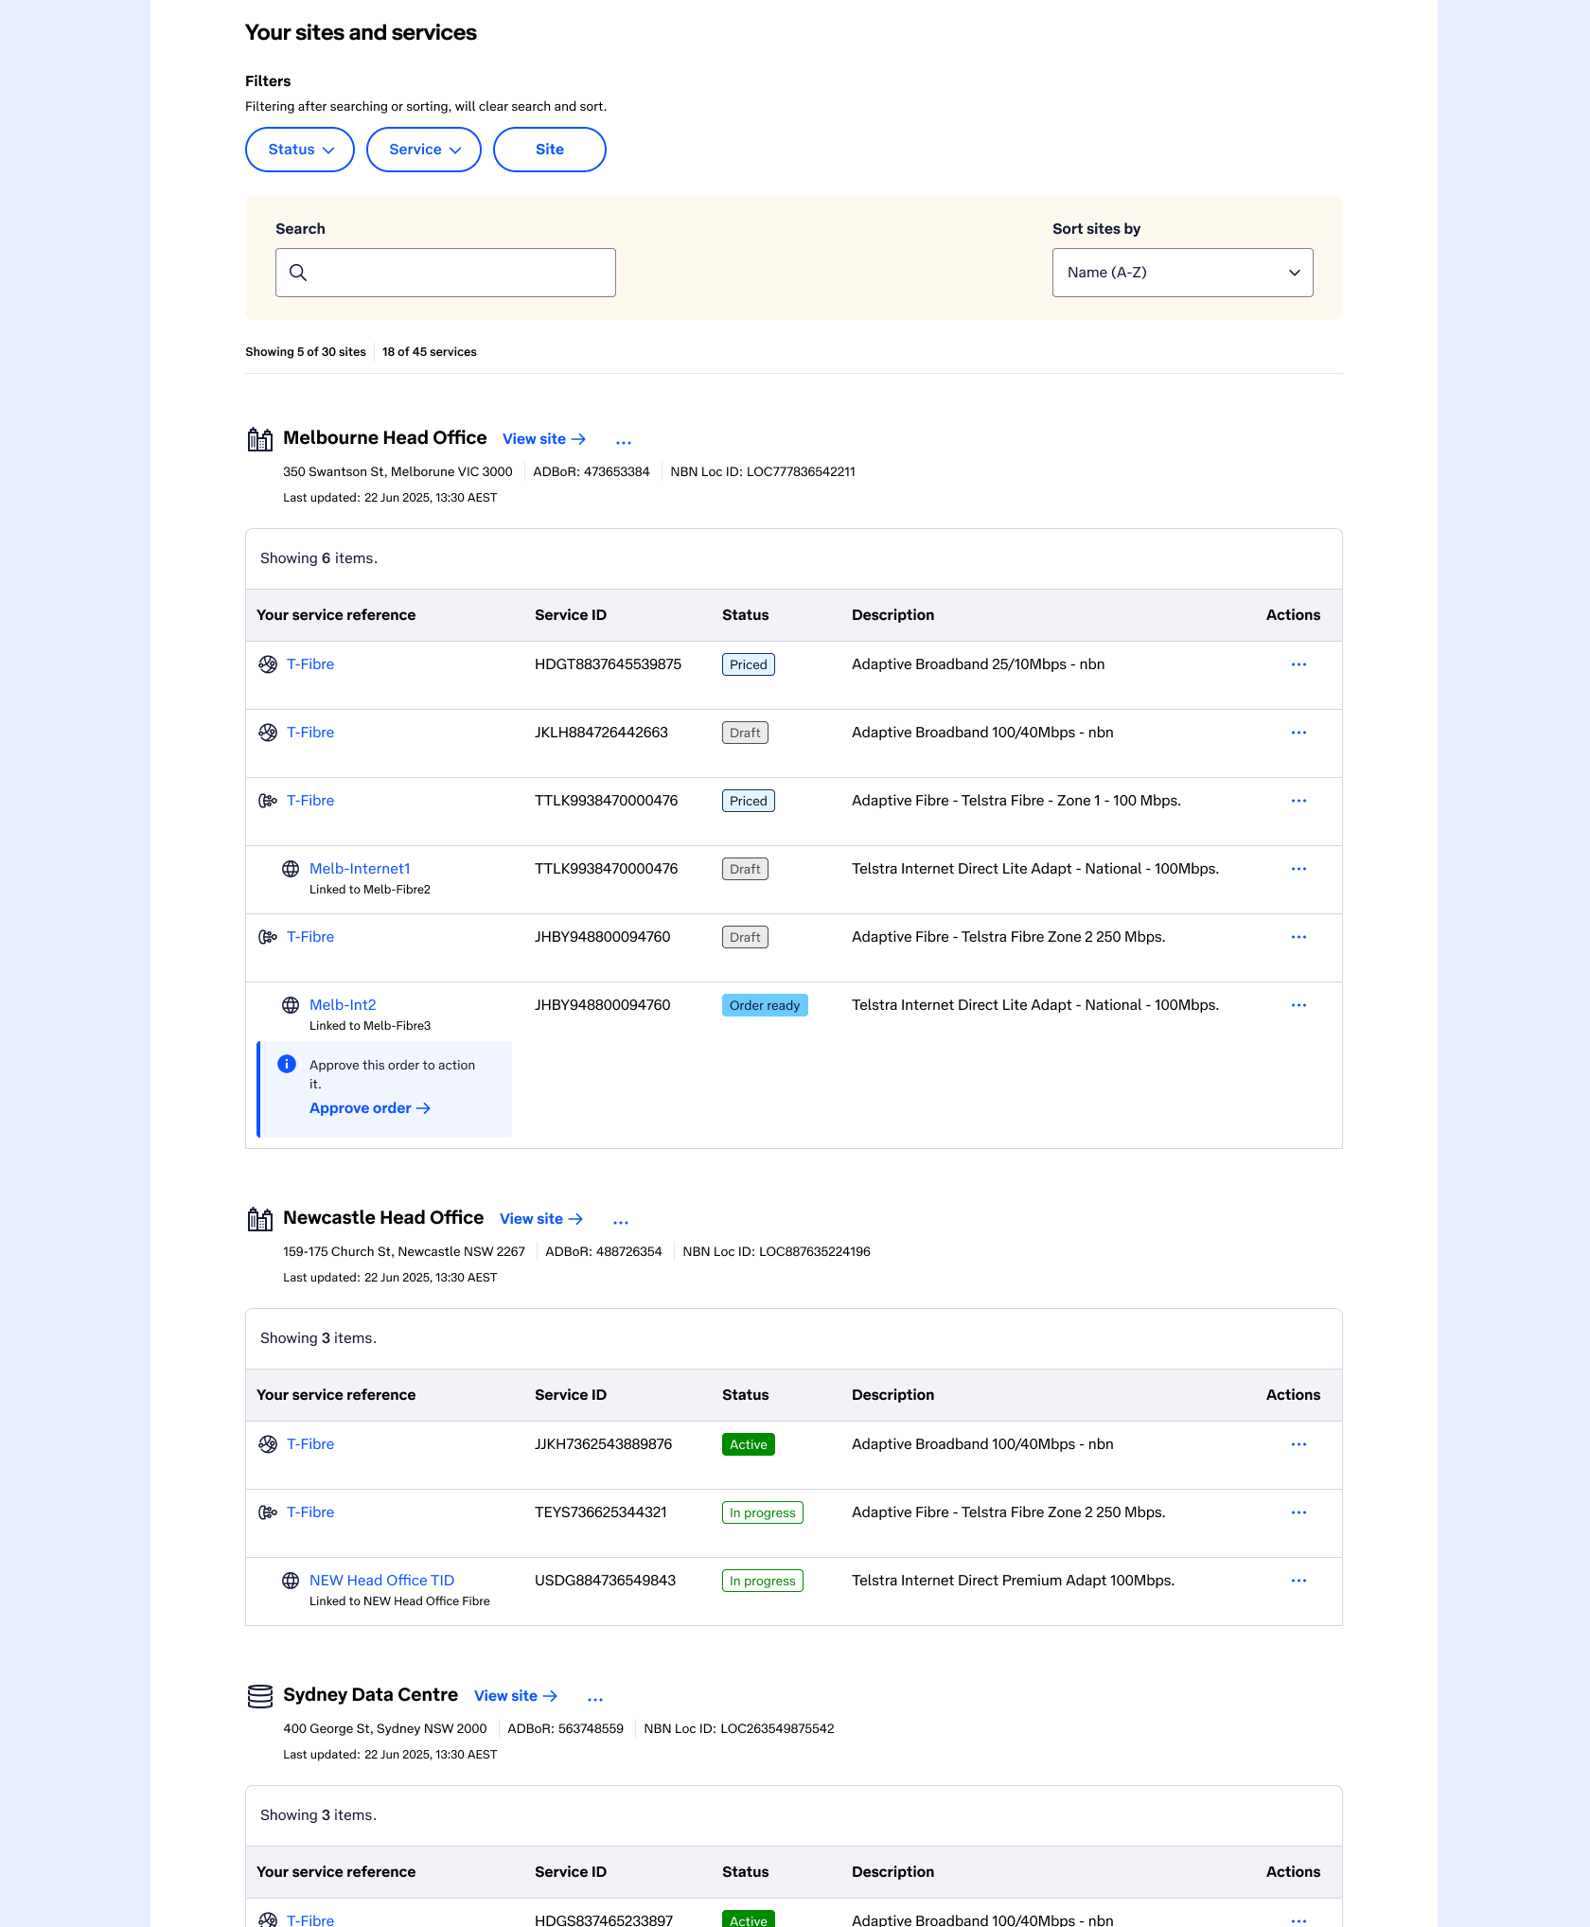The width and height of the screenshot is (1590, 1927).
Task: Open actions menu for Melb-Int2 row
Action: point(1298,1005)
